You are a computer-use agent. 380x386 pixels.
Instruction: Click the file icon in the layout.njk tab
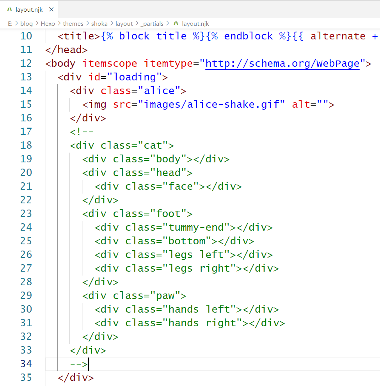[9, 10]
